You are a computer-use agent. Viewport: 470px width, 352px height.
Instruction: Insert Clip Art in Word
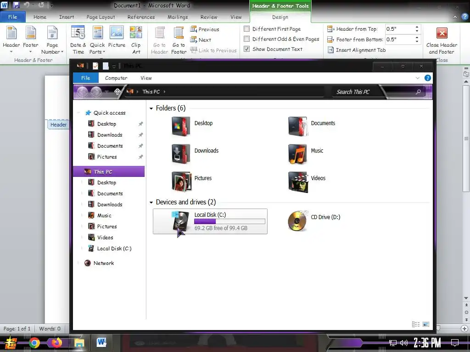(x=136, y=40)
